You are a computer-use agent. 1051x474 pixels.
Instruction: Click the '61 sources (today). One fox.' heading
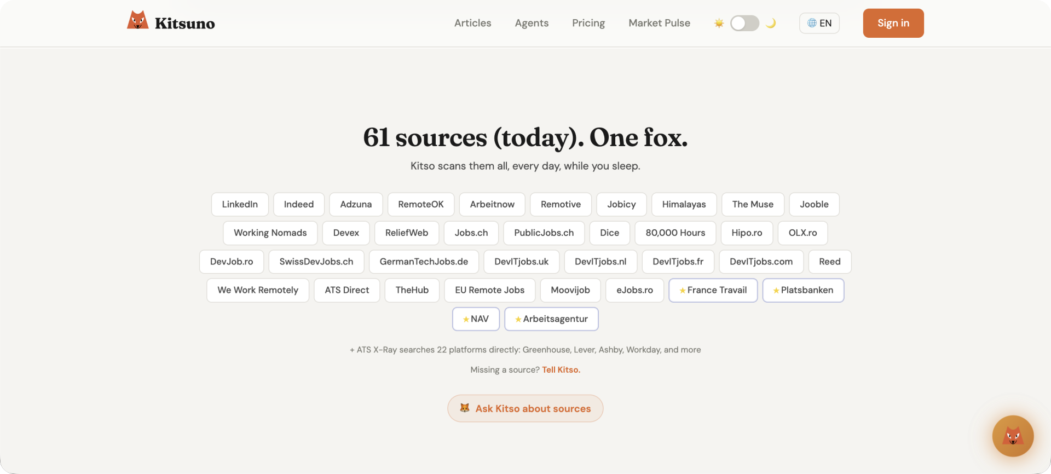click(525, 137)
